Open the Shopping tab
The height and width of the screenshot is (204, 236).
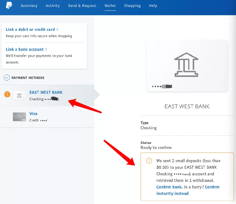coord(132,6)
